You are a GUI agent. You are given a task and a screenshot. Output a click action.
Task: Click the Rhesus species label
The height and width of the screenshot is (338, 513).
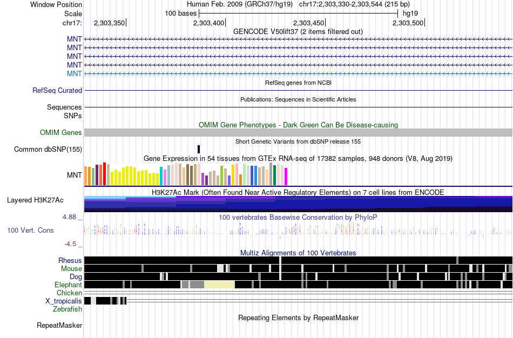[x=70, y=260]
